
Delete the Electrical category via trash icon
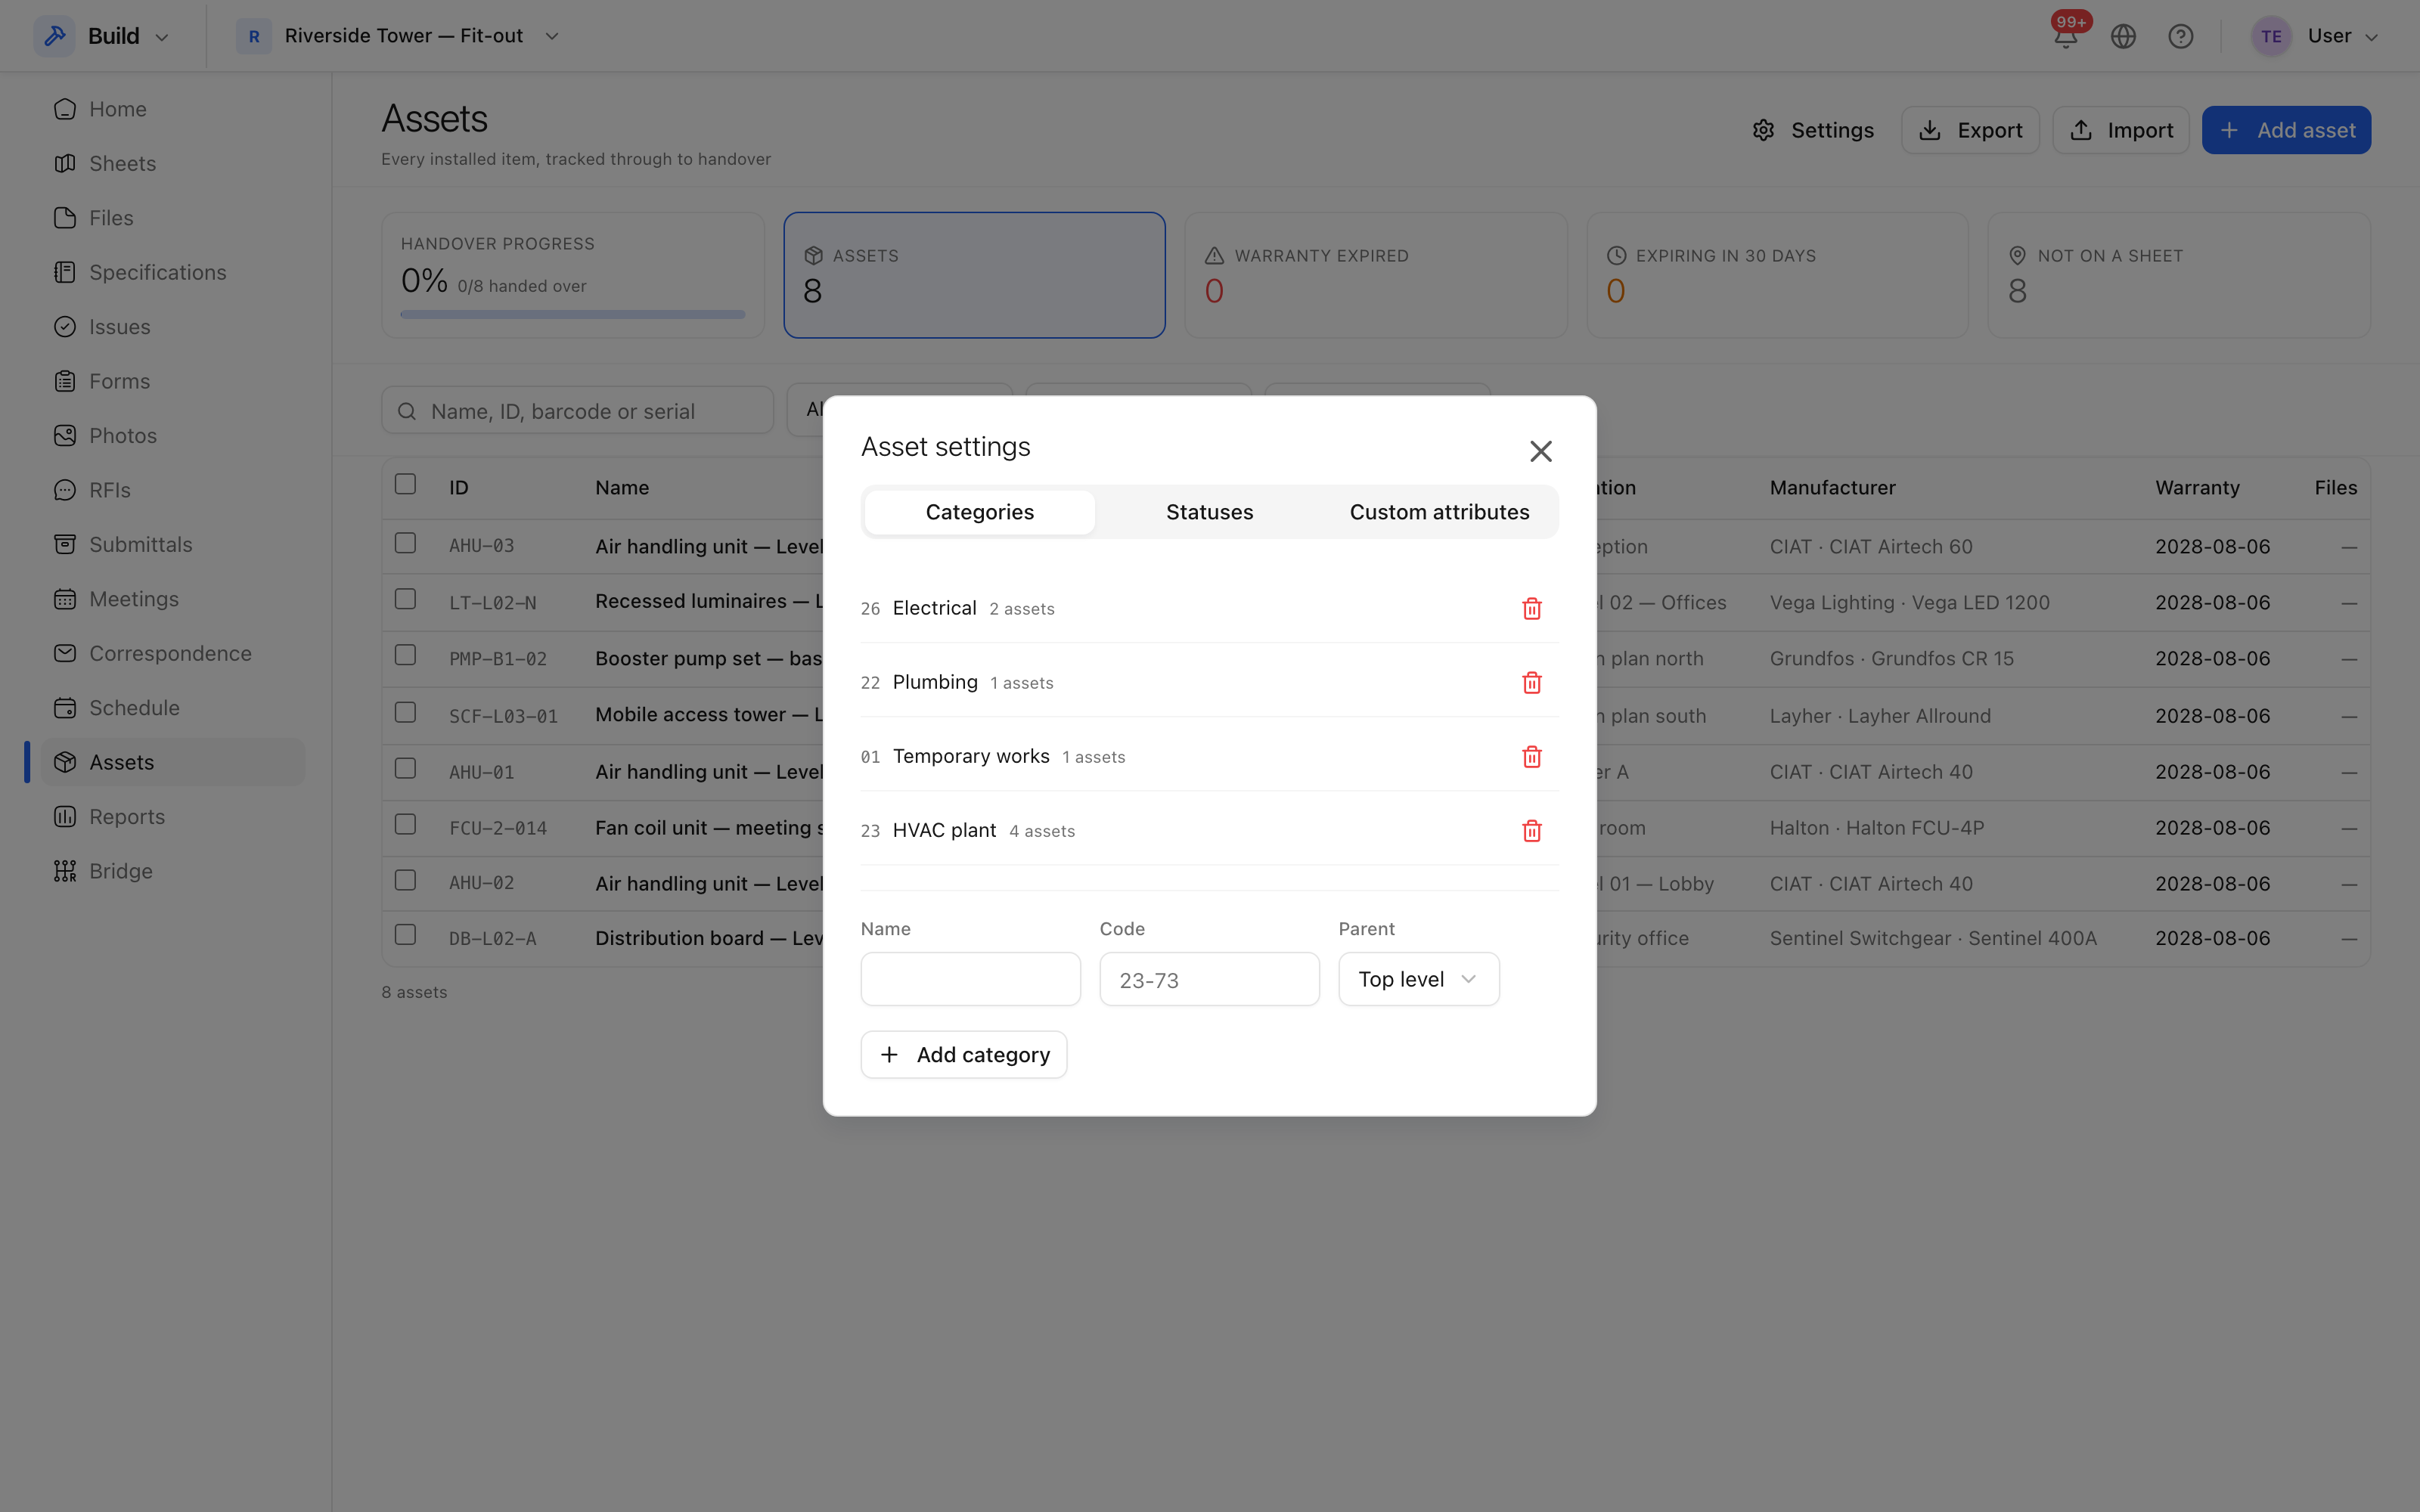click(x=1531, y=608)
